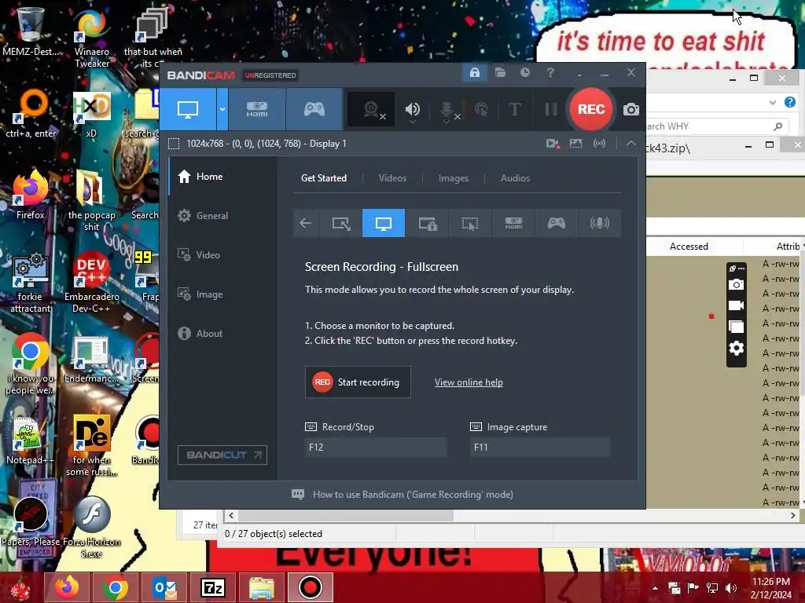The width and height of the screenshot is (805, 603).
Task: Click Record/Stop hotkey field F12
Action: coord(376,447)
